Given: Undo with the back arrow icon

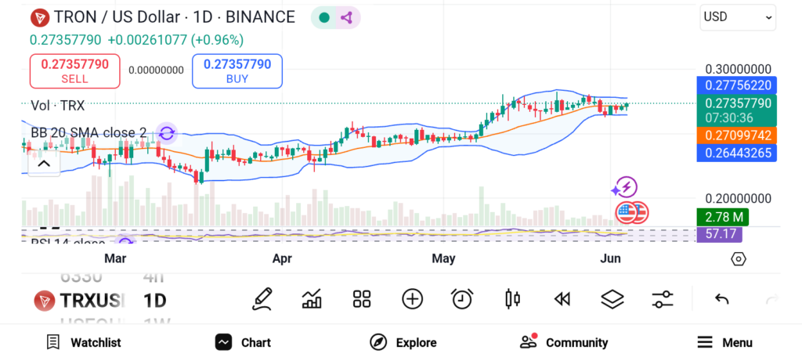Looking at the screenshot, I should tap(721, 299).
